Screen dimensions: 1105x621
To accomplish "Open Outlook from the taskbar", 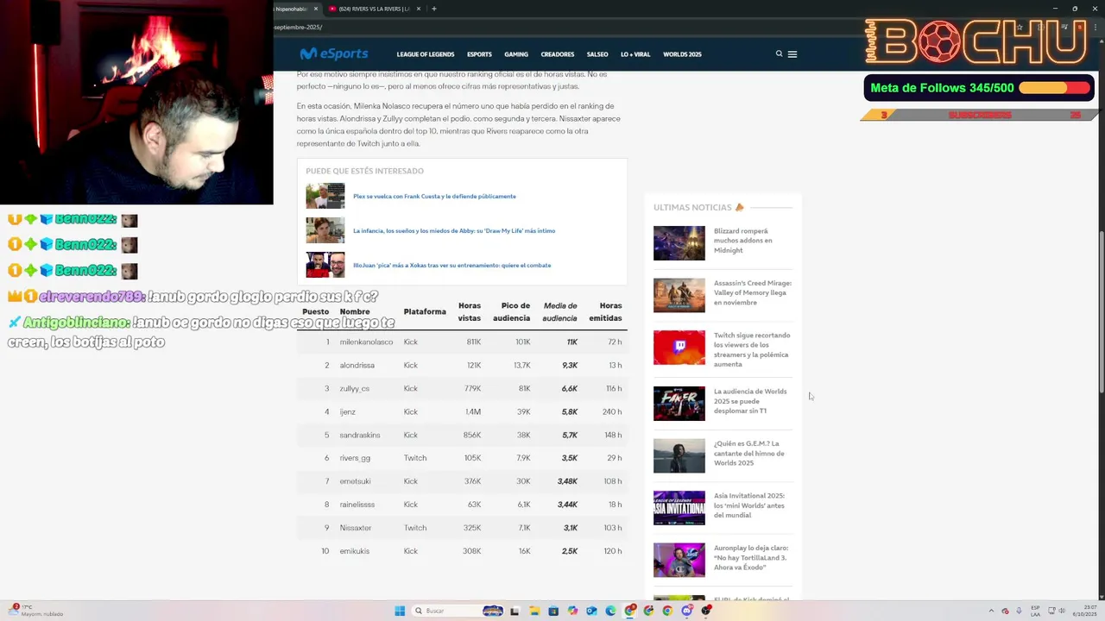I will coord(591,611).
